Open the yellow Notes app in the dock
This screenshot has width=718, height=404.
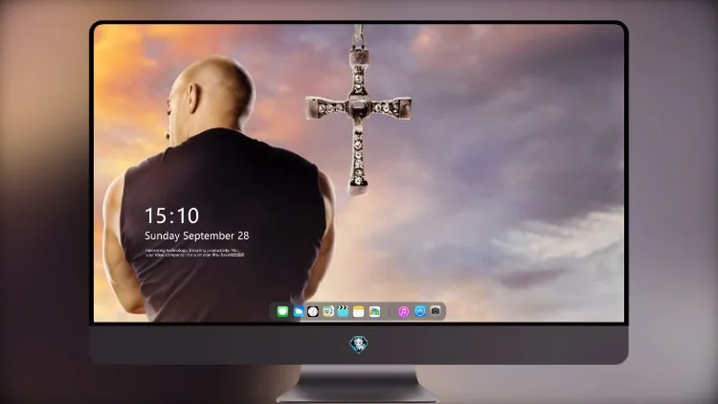click(x=359, y=311)
